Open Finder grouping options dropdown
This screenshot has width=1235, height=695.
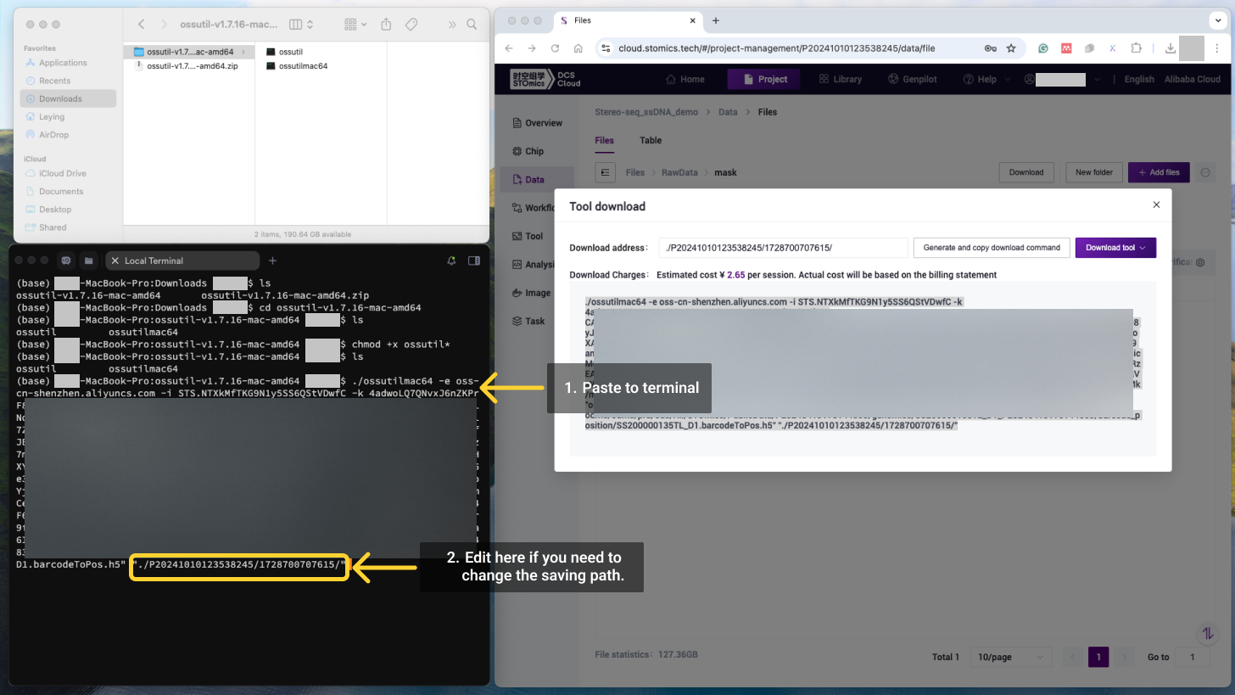point(357,25)
